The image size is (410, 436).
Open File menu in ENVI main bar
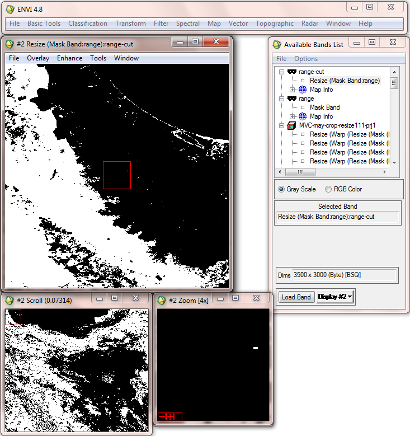coord(15,24)
